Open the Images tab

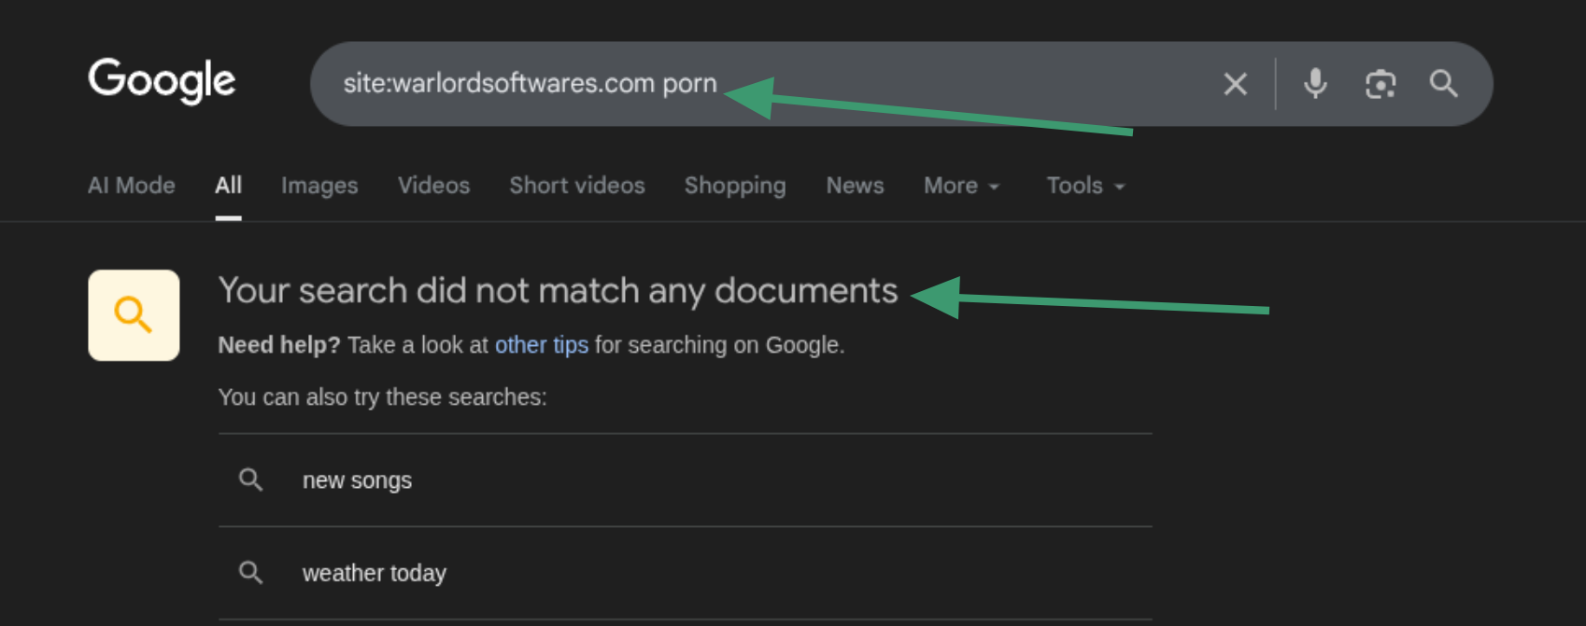(319, 186)
